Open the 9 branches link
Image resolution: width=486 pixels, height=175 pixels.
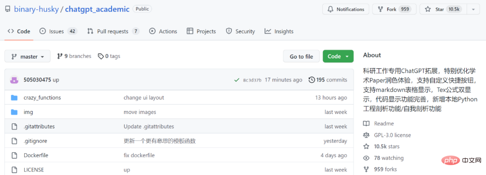(74, 56)
